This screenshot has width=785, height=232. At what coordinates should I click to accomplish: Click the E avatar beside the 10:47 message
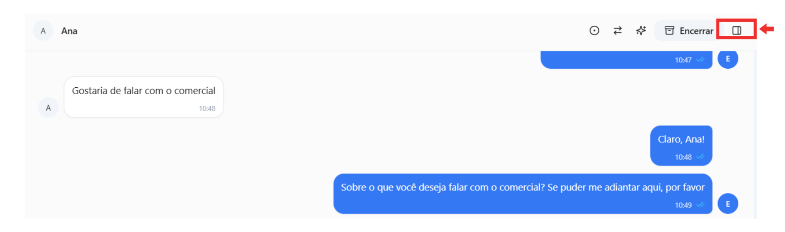(x=727, y=59)
